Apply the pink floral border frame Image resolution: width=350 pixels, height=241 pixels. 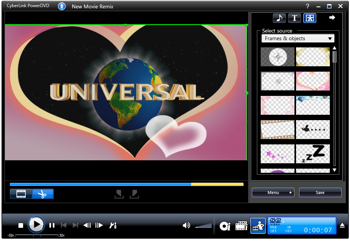[x=277, y=105]
